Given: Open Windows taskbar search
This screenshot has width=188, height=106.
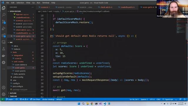Looking at the screenshot, I should point(83,104).
